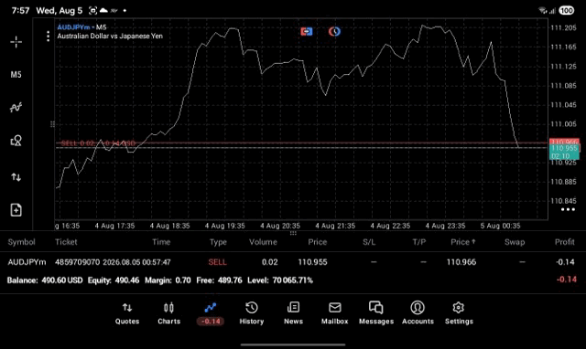Open the three-dot chart menu near symbol
The image size is (586, 349).
click(x=48, y=37)
